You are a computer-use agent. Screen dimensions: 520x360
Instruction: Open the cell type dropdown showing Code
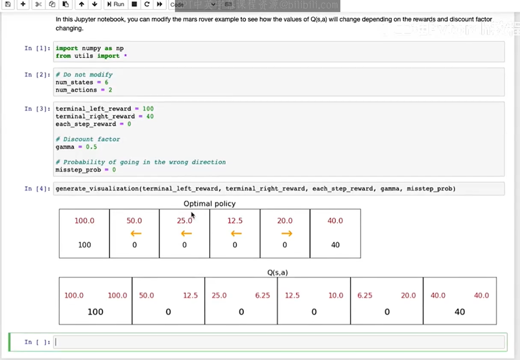point(194,5)
